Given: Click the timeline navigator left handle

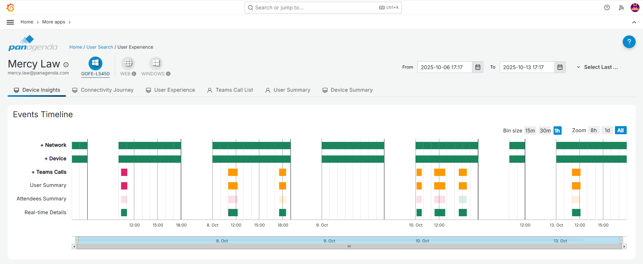Looking at the screenshot, I should [77, 240].
